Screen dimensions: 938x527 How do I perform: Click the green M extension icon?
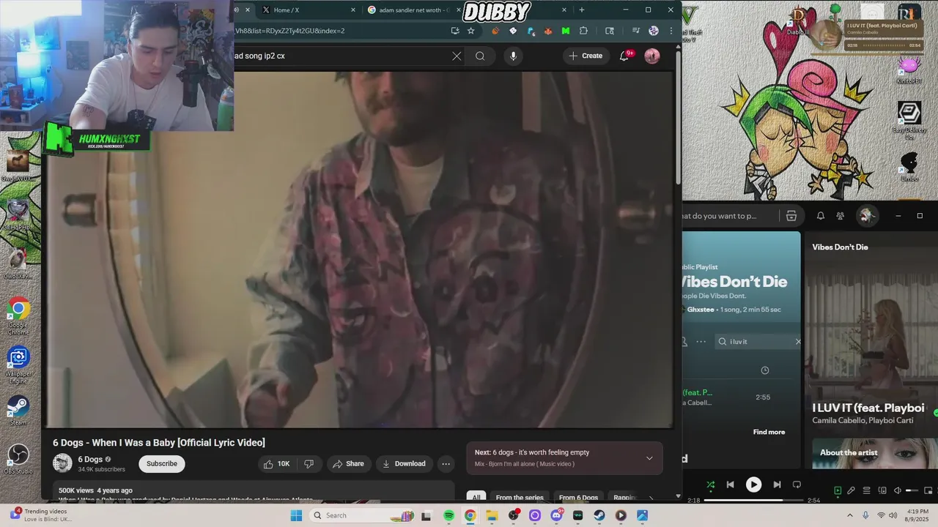tap(566, 31)
